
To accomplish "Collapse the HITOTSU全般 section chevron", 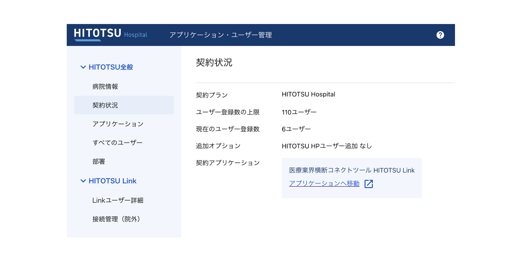I will pyautogui.click(x=83, y=67).
